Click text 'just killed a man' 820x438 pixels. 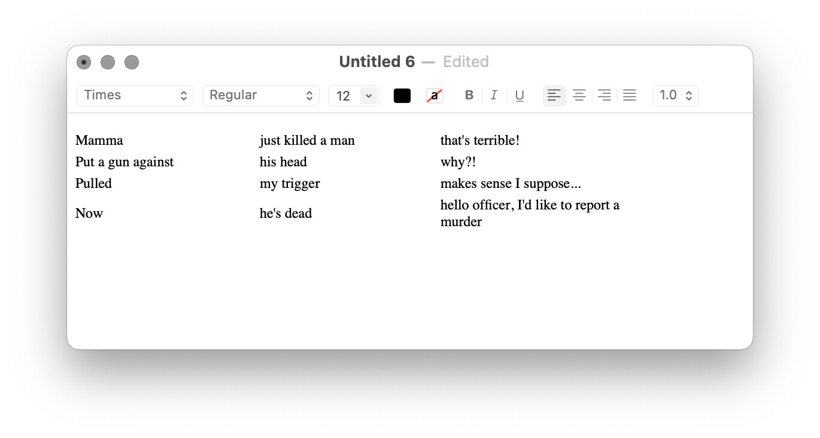coord(307,141)
